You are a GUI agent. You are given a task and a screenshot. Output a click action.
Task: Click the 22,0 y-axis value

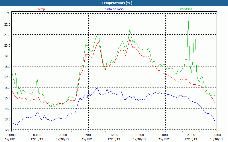7,24
